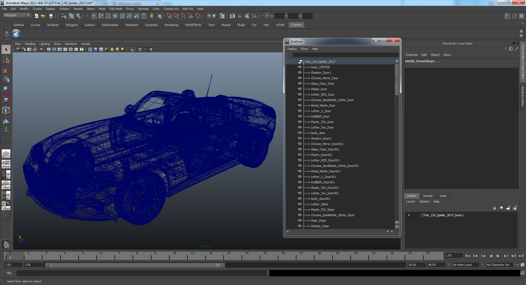Open the Edit Mesh menu
This screenshot has height=285, width=526.
[x=116, y=9]
